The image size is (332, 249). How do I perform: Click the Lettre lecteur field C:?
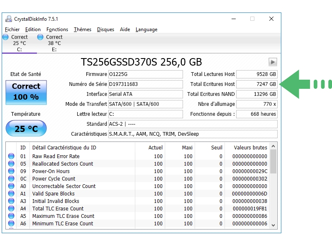tap(146, 114)
